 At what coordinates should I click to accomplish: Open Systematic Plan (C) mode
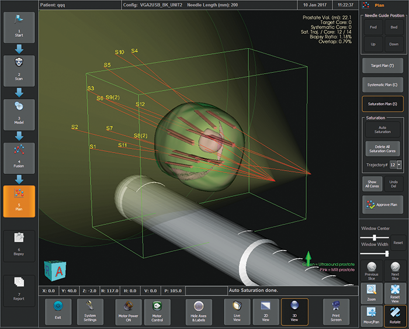[382, 85]
